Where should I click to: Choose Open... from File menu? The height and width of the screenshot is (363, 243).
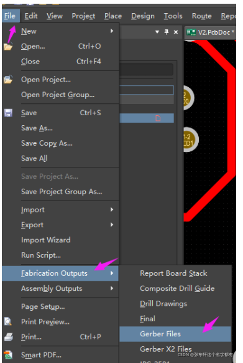[x=60, y=46]
